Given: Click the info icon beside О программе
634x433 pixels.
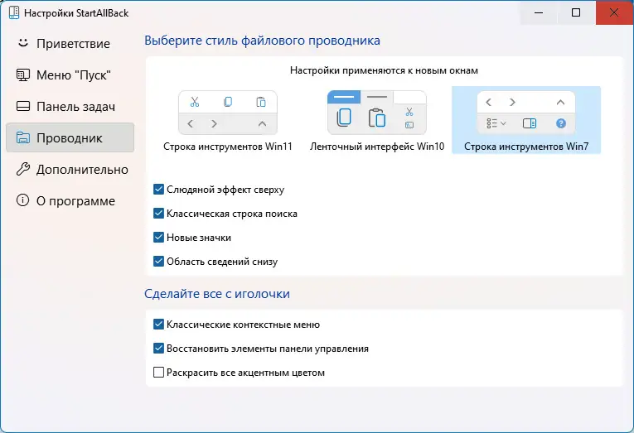Looking at the screenshot, I should (22, 200).
